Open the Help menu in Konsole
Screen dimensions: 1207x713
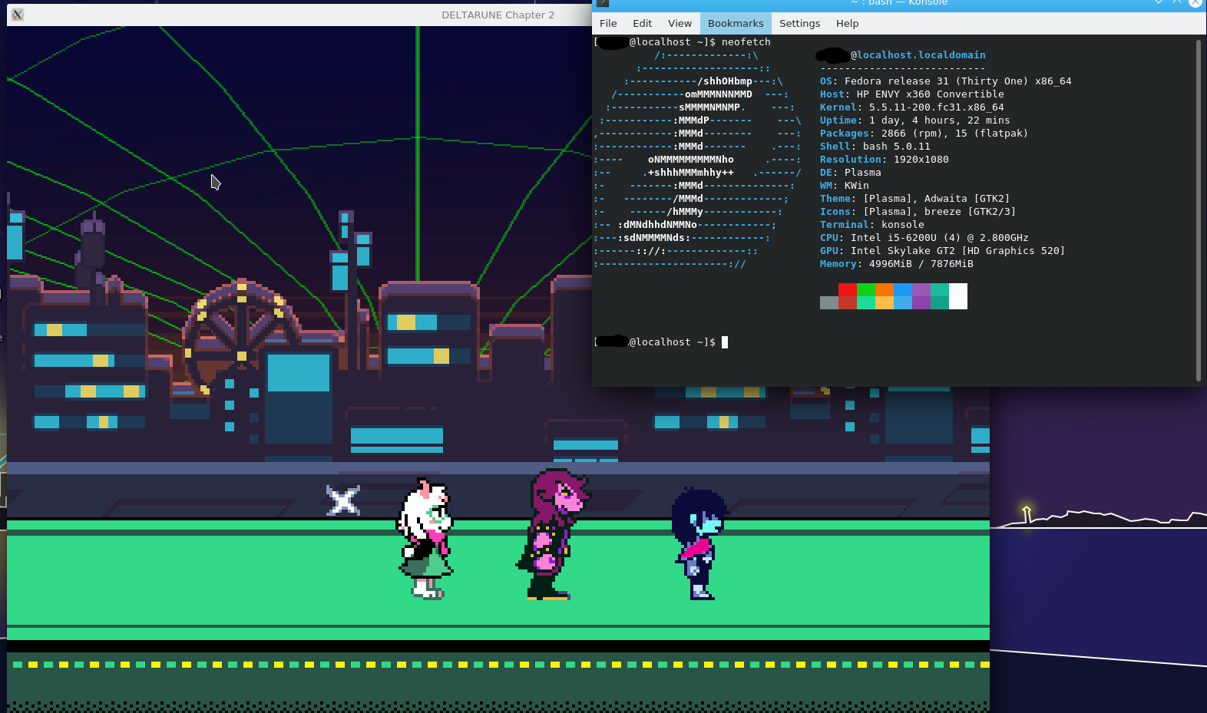(847, 23)
